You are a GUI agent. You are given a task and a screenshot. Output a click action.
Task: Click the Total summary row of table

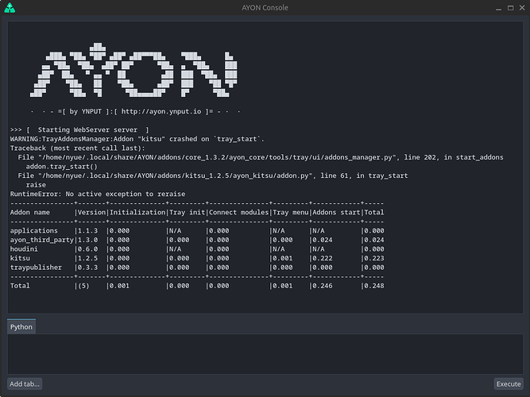click(196, 286)
